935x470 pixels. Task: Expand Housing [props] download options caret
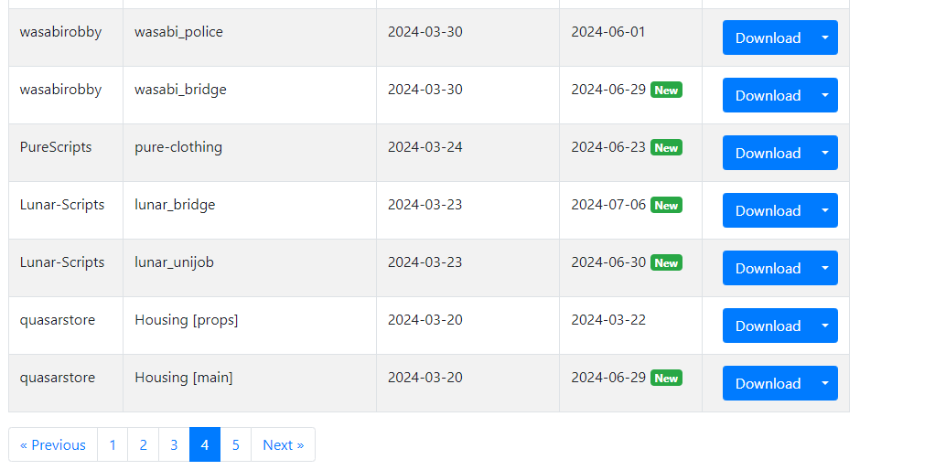click(825, 326)
